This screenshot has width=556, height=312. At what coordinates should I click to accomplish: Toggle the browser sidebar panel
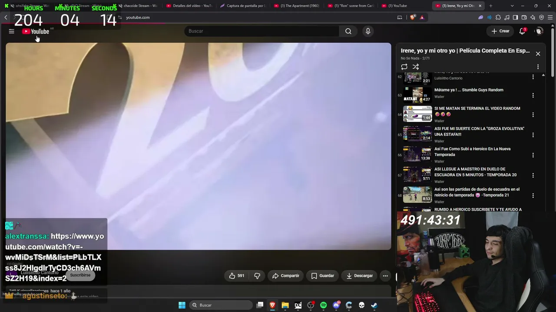click(516, 17)
